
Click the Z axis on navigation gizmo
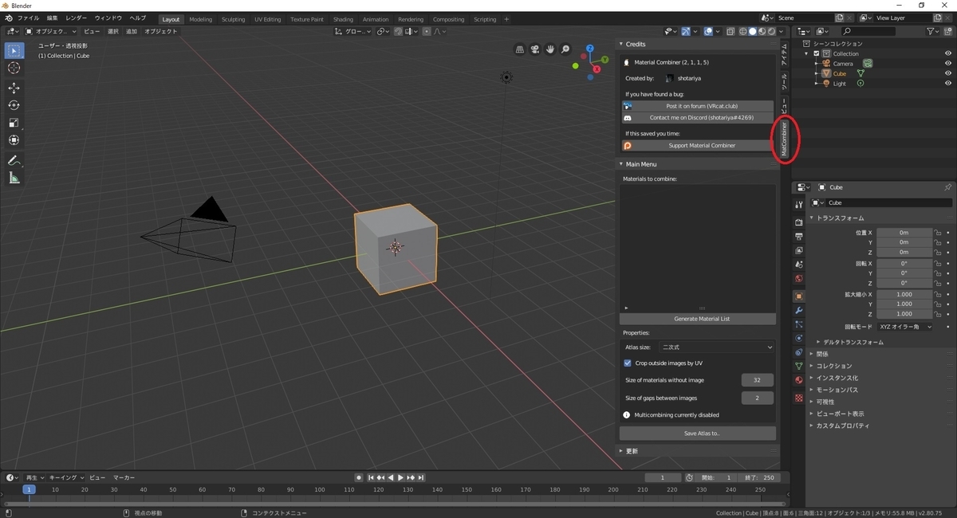click(589, 49)
